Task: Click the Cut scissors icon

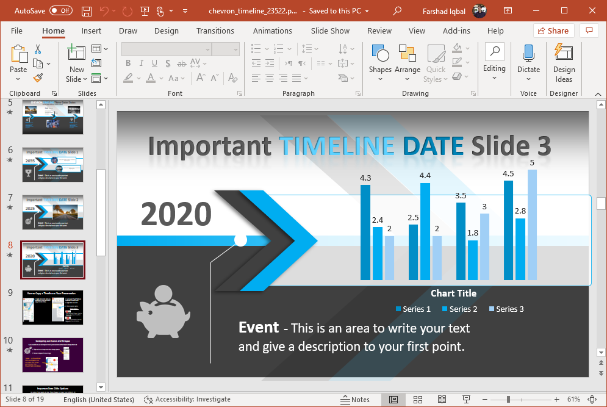Action: [x=38, y=49]
